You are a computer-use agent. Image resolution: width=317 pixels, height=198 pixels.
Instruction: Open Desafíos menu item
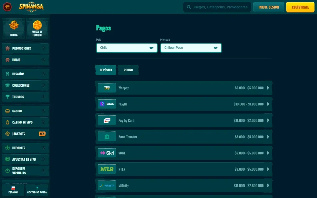click(x=25, y=74)
